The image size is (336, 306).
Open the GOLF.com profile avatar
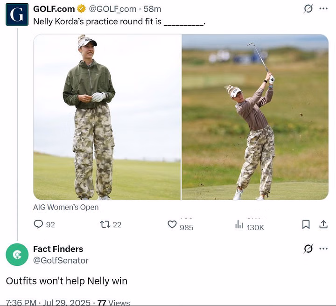tap(17, 14)
